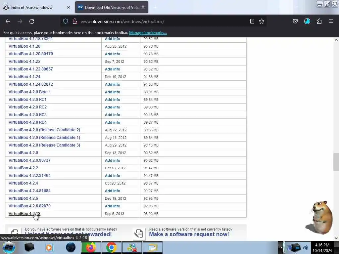Click the scrollbar up arrow

tap(336, 40)
